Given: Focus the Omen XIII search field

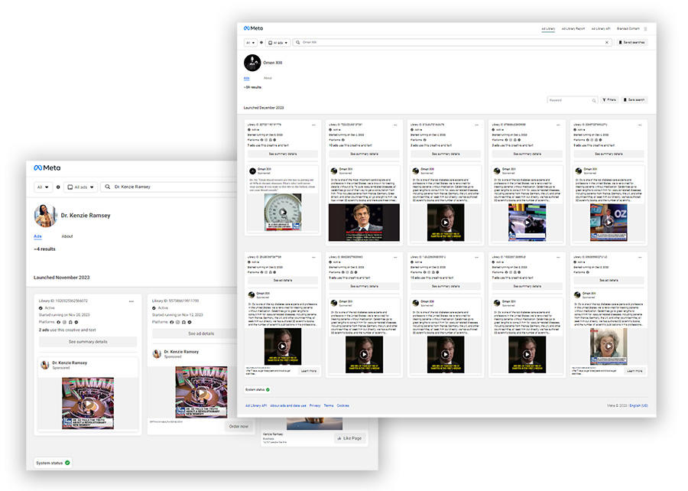Looking at the screenshot, I should pos(453,43).
